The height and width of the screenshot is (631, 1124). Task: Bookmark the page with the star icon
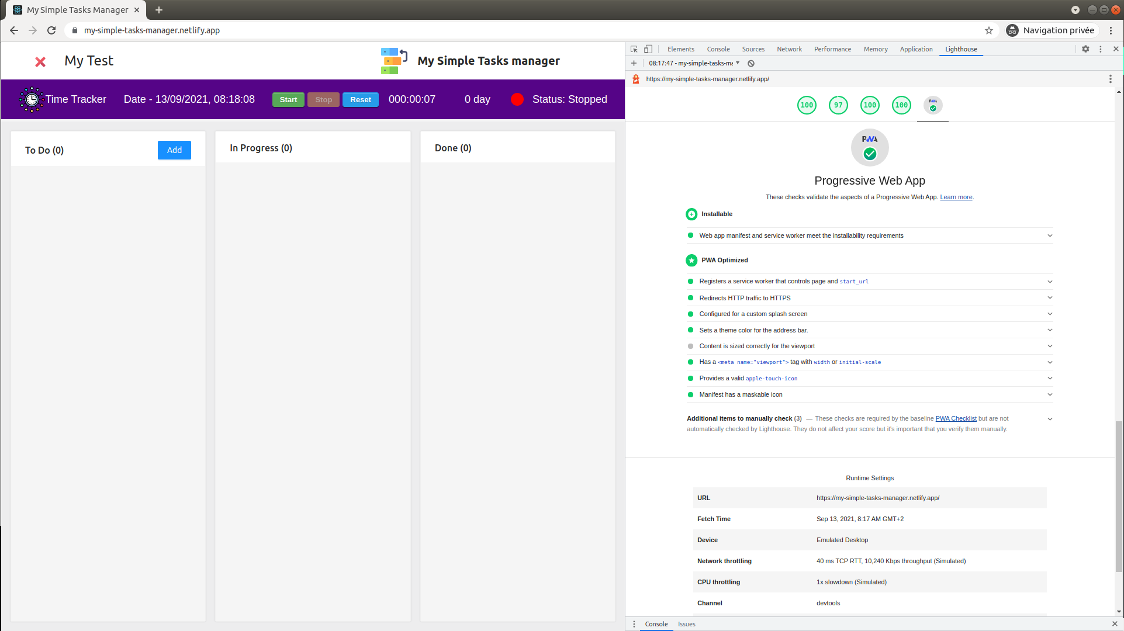989,30
